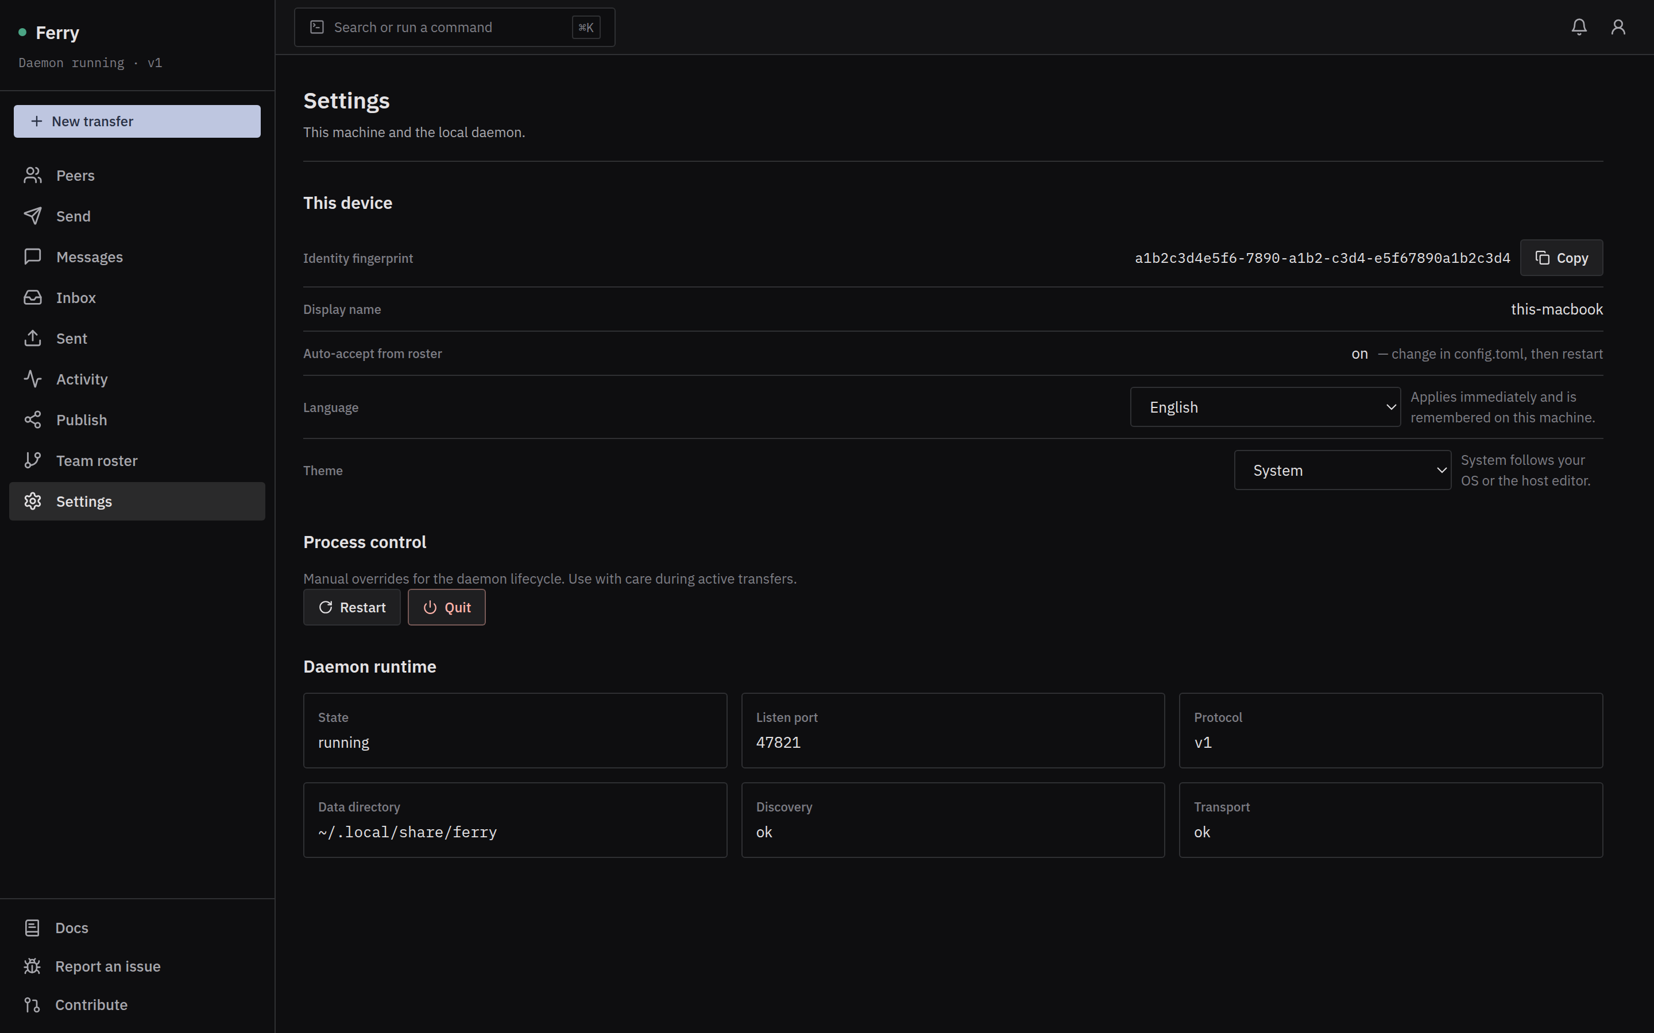Click the Report an issue bug icon
Screen dimensions: 1654x1033
32,966
